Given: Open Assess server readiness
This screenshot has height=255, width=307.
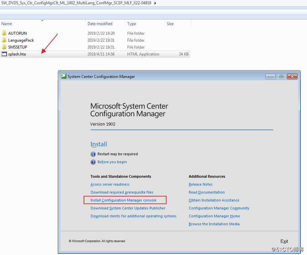Looking at the screenshot, I should [110, 184].
